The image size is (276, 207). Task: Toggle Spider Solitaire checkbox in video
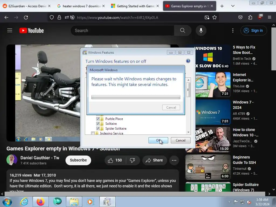(x=98, y=129)
